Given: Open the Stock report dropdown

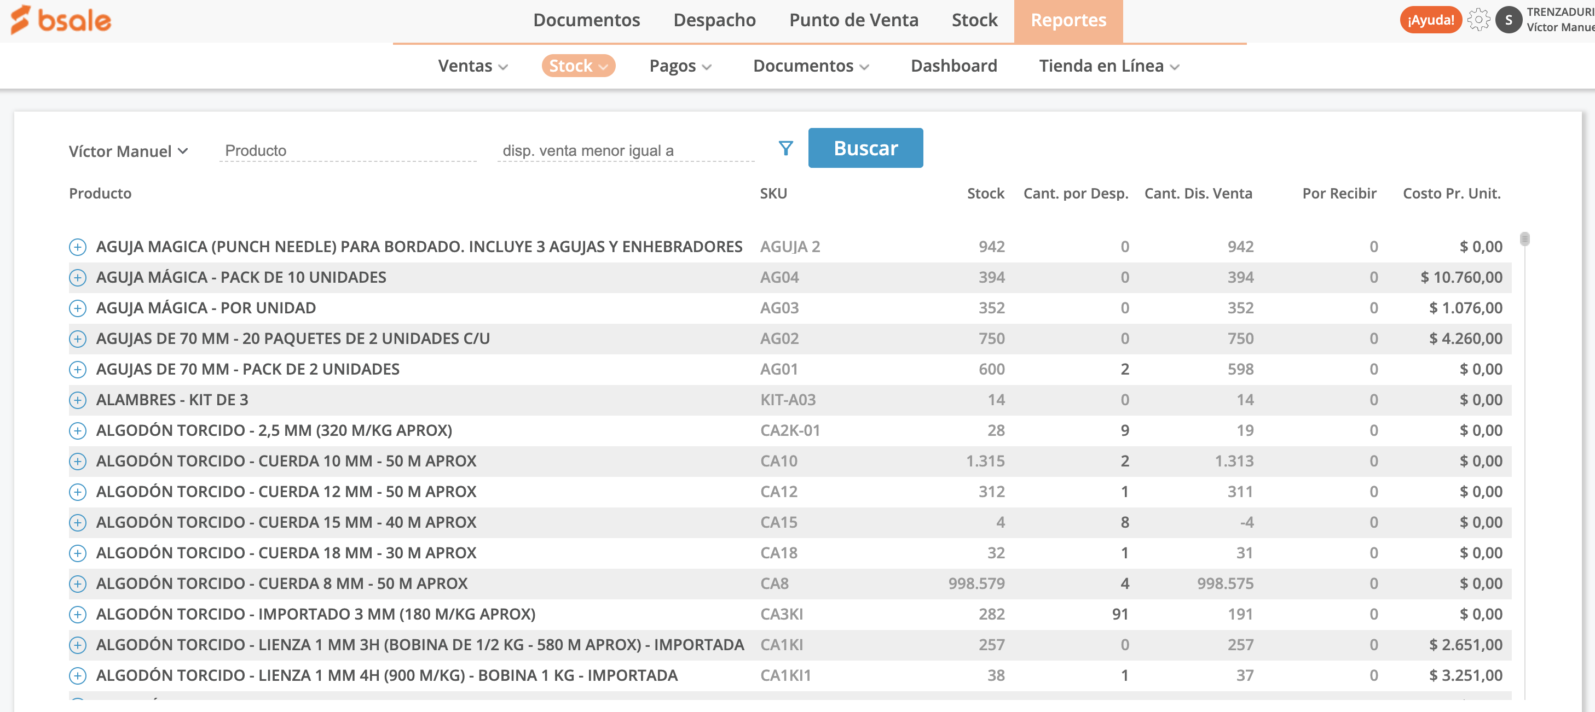Looking at the screenshot, I should [x=577, y=66].
